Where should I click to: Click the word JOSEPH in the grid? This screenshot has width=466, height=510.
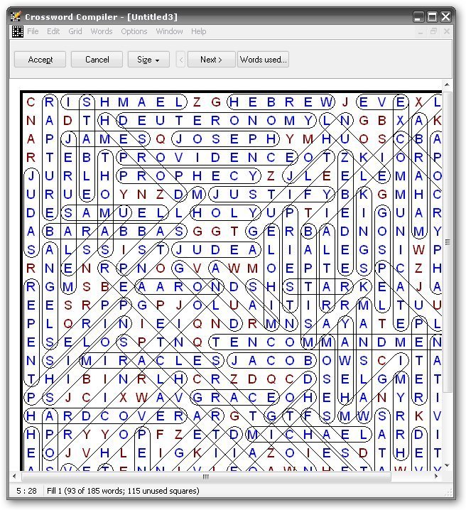coord(225,139)
